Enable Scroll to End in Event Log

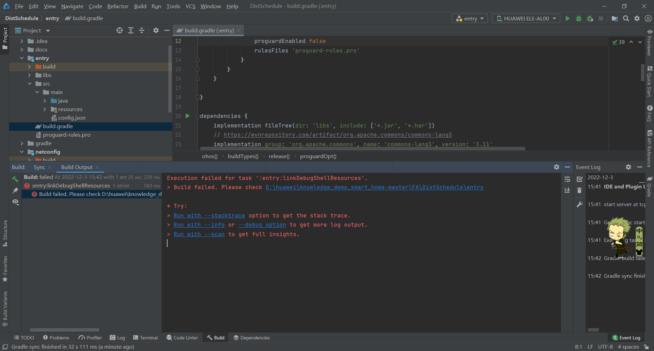567,190
